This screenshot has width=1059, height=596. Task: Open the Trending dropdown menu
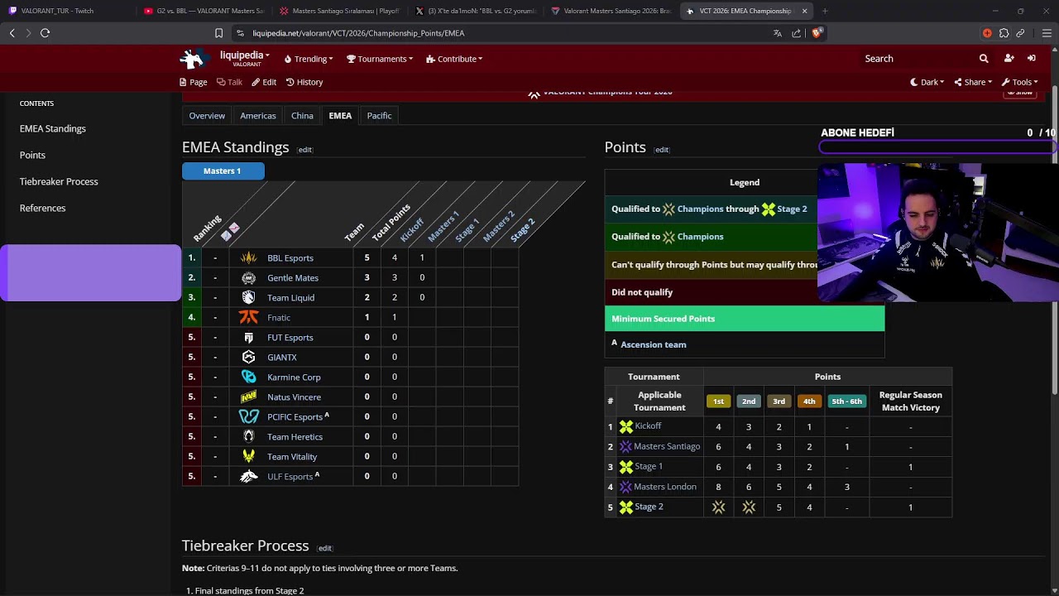point(309,59)
